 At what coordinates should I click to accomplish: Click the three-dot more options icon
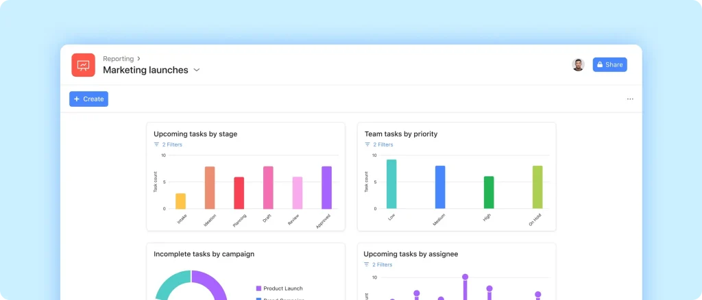630,99
